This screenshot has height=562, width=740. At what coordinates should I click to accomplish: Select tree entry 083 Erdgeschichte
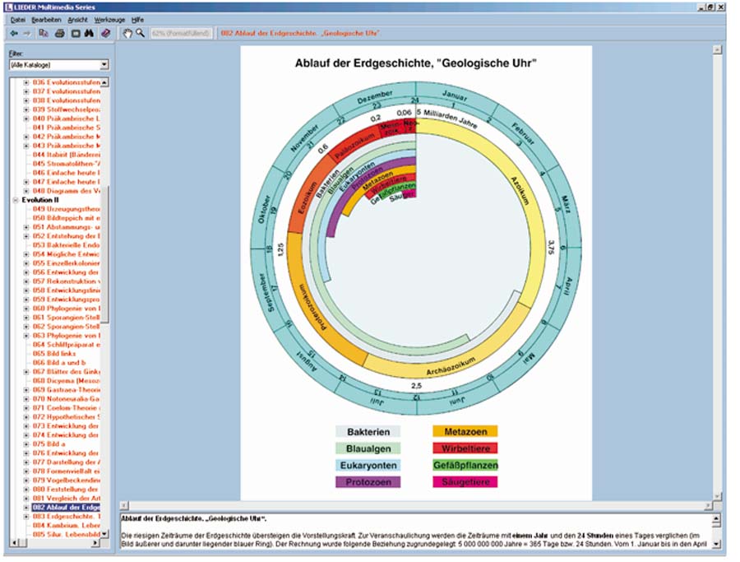66,516
